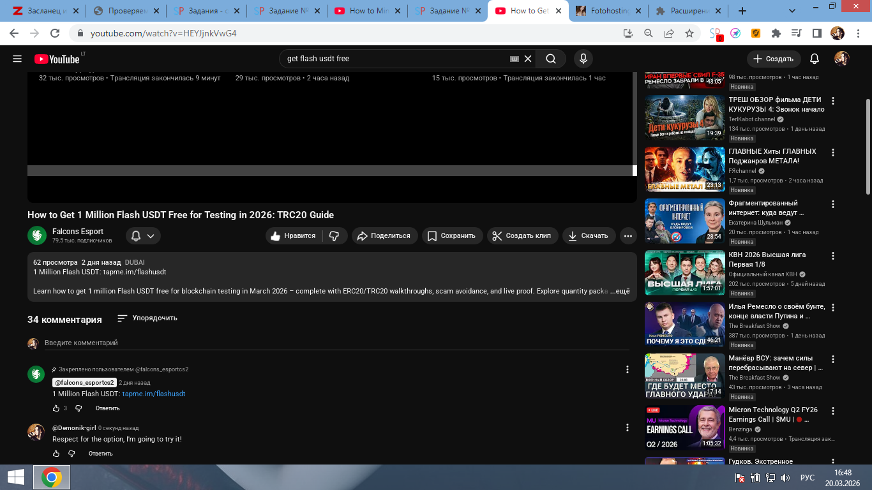This screenshot has width=872, height=490.
Task: Go to the YouTube home logo
Action: coord(57,59)
